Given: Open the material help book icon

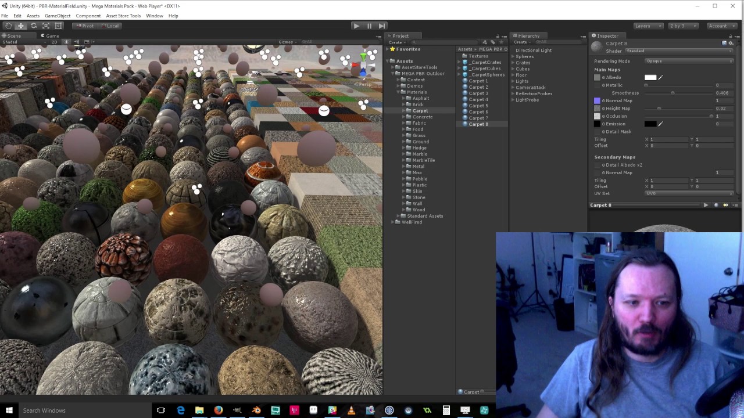Looking at the screenshot, I should click(x=725, y=44).
